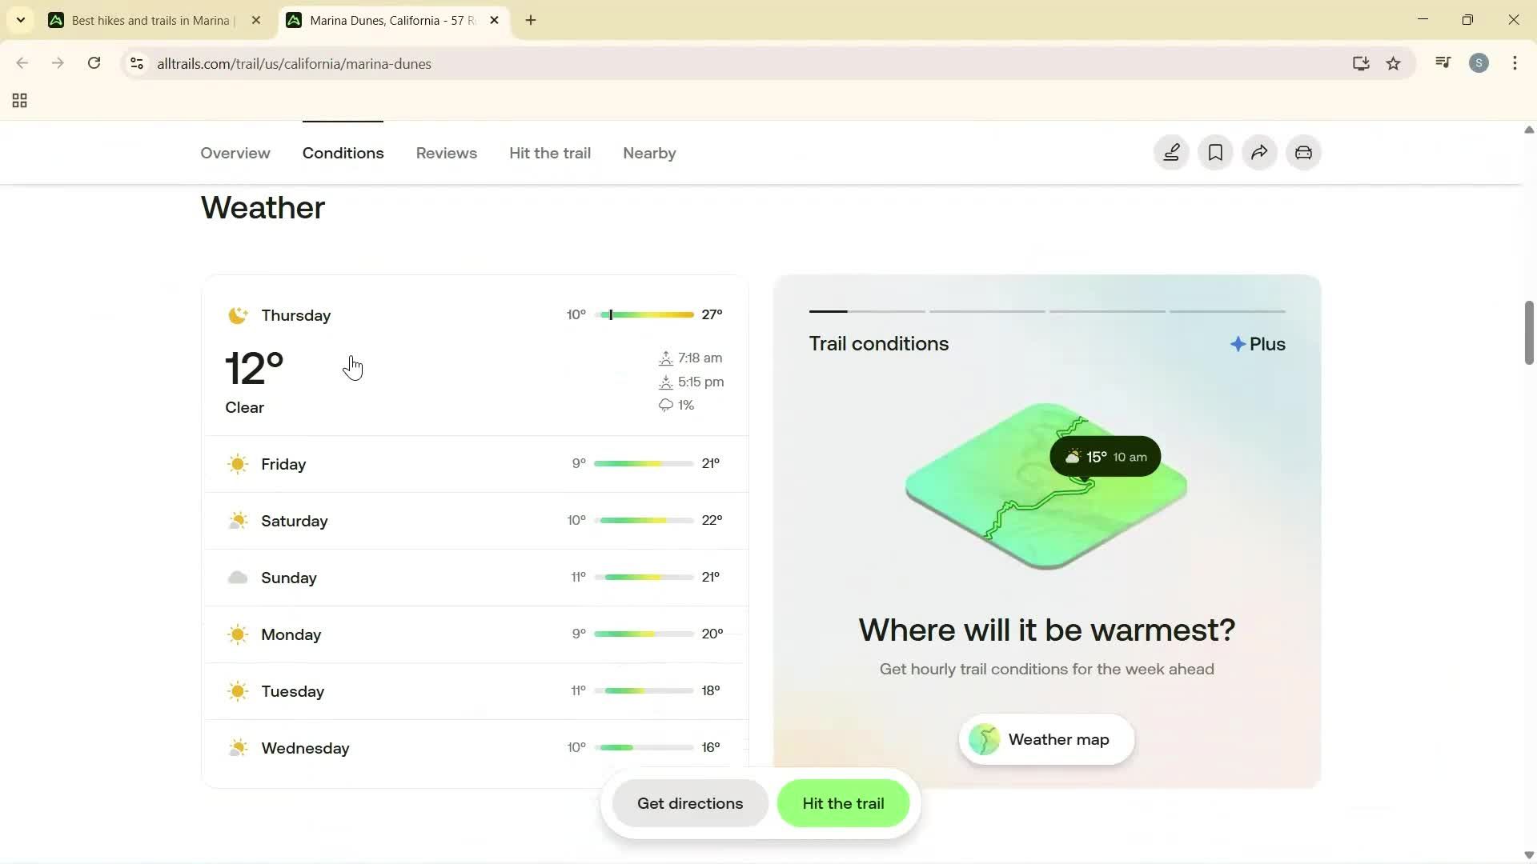Install the AllTrails app from the address bar

(1361, 63)
